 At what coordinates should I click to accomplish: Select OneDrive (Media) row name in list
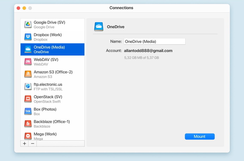coord(49,47)
